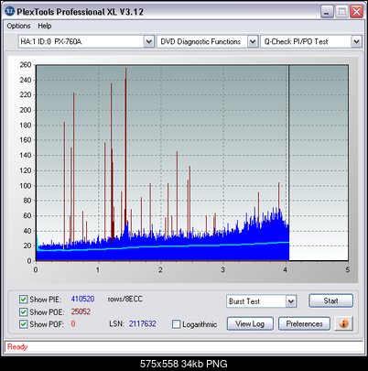
Task: Click the PlexTools XL title bar icon
Action: click(10, 11)
